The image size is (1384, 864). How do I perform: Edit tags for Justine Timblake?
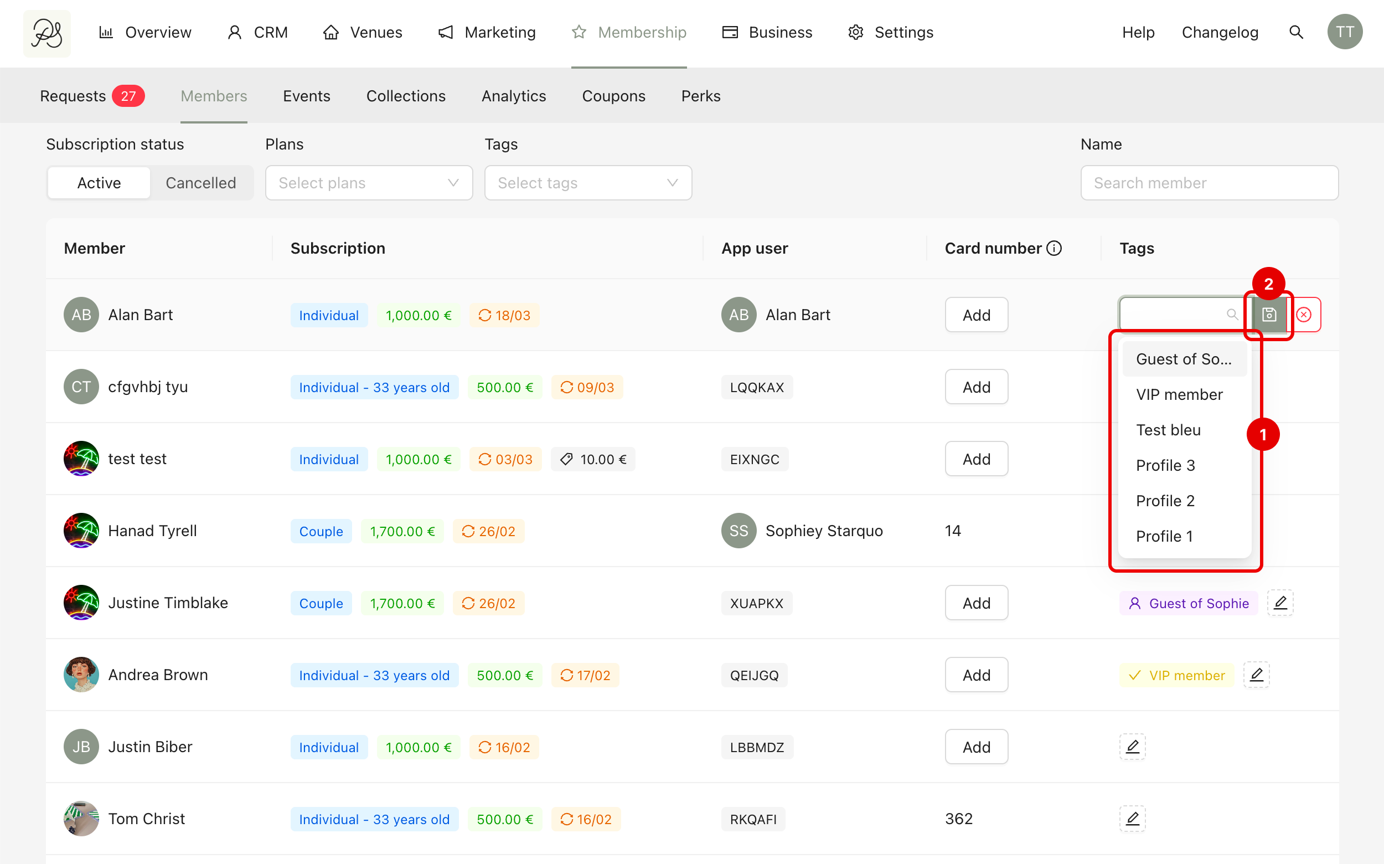(x=1280, y=603)
